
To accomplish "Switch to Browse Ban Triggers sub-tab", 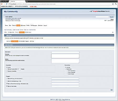I will pyautogui.click(x=24, y=41).
